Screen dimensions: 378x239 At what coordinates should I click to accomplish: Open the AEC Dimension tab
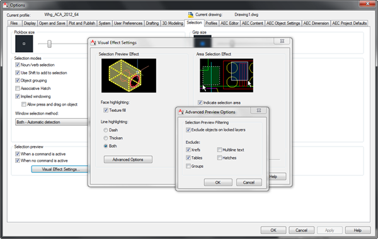pos(316,23)
